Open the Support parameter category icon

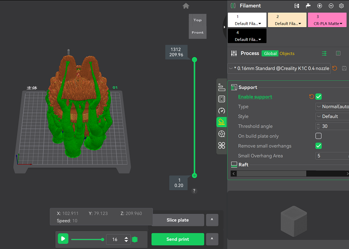[x=221, y=122]
